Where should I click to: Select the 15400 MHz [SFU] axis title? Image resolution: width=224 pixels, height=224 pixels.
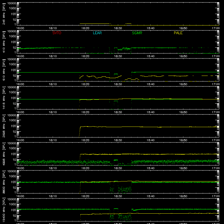[x=4, y=210]
